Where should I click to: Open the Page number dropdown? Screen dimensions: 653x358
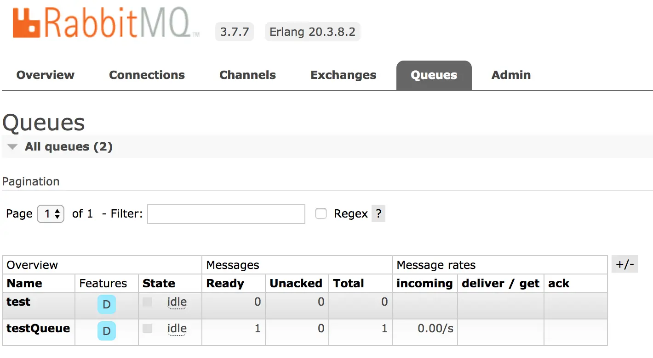(x=51, y=214)
